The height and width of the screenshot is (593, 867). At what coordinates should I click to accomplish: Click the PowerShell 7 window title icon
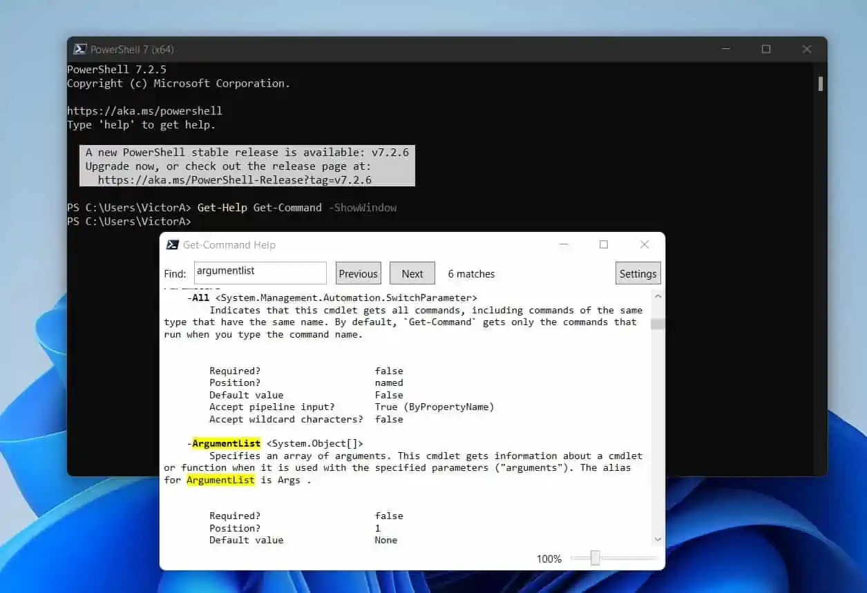pyautogui.click(x=80, y=49)
